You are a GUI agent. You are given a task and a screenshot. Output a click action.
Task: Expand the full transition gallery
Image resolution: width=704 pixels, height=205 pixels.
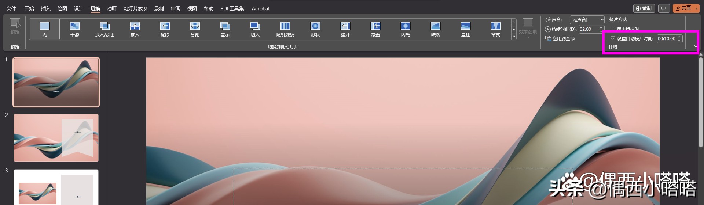click(514, 36)
